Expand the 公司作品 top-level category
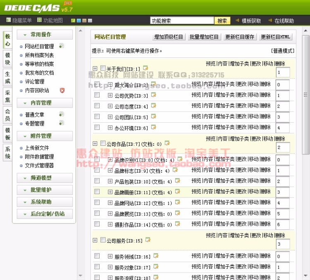This screenshot has width=310, height=280. coord(95,143)
